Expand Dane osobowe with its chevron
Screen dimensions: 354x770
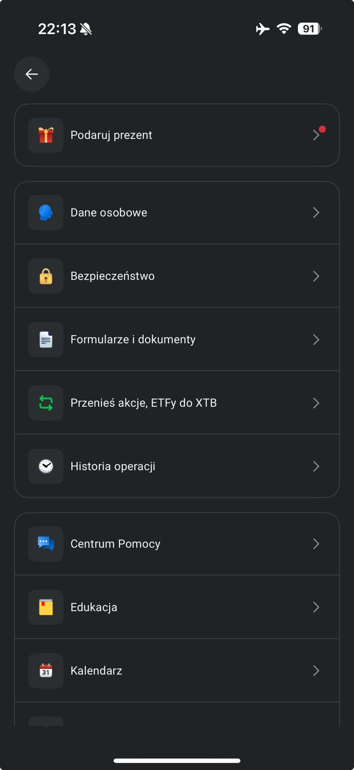(316, 213)
